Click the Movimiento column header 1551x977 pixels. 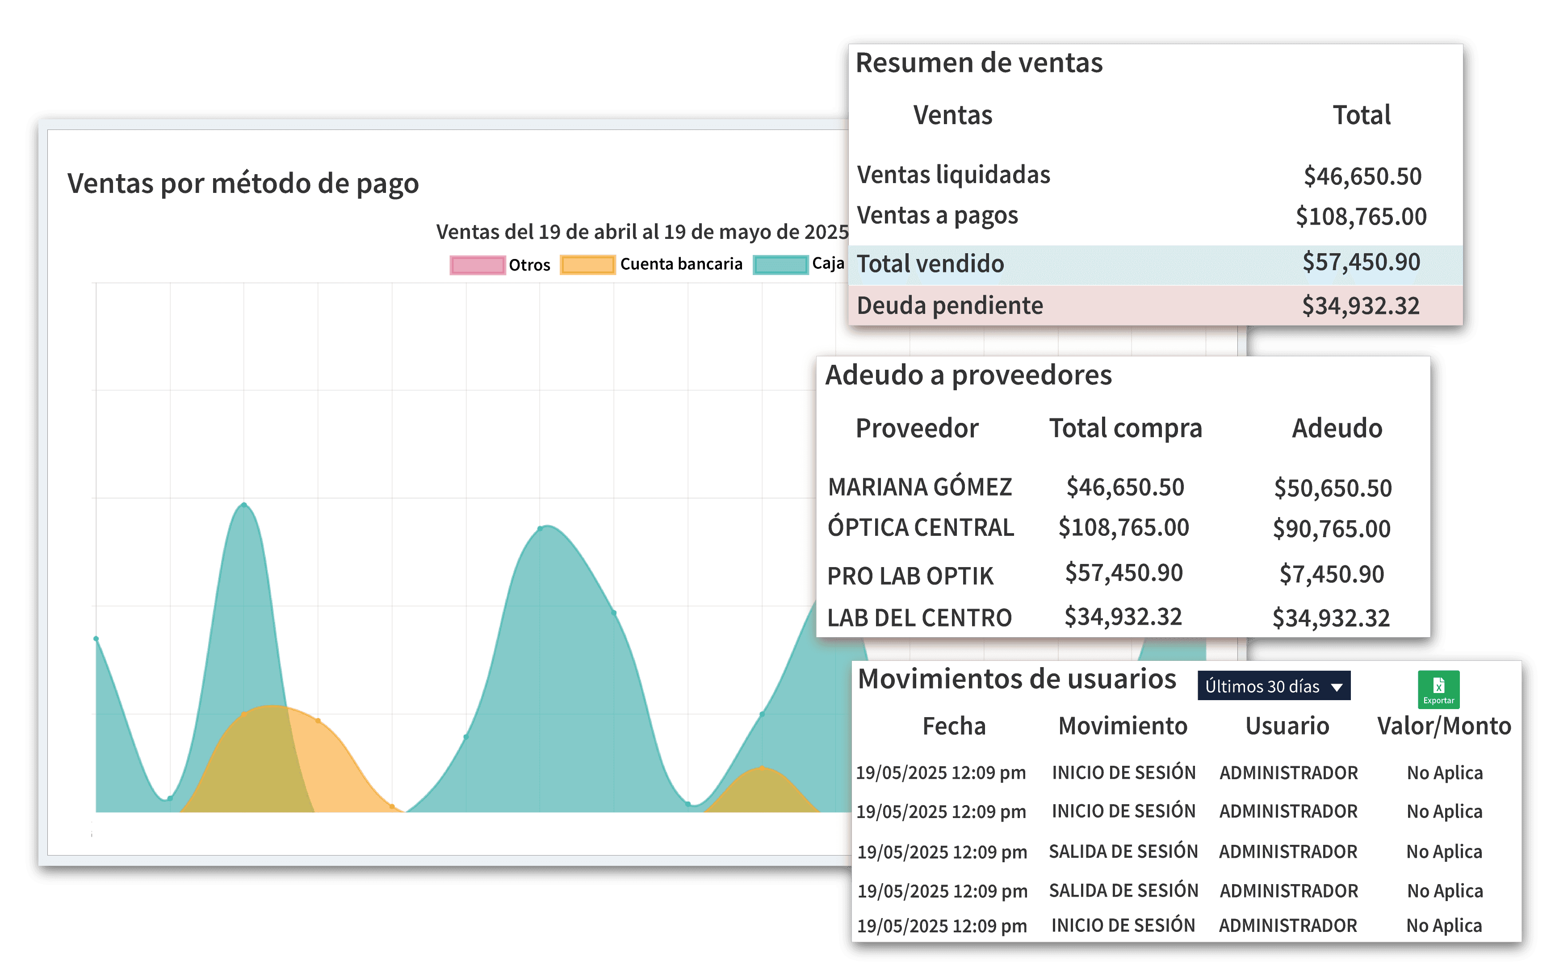tap(1123, 726)
